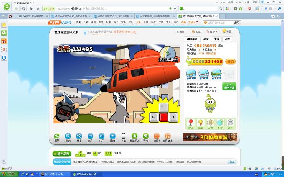
Task: Open the 评论 comments icon
Action: 145,136
